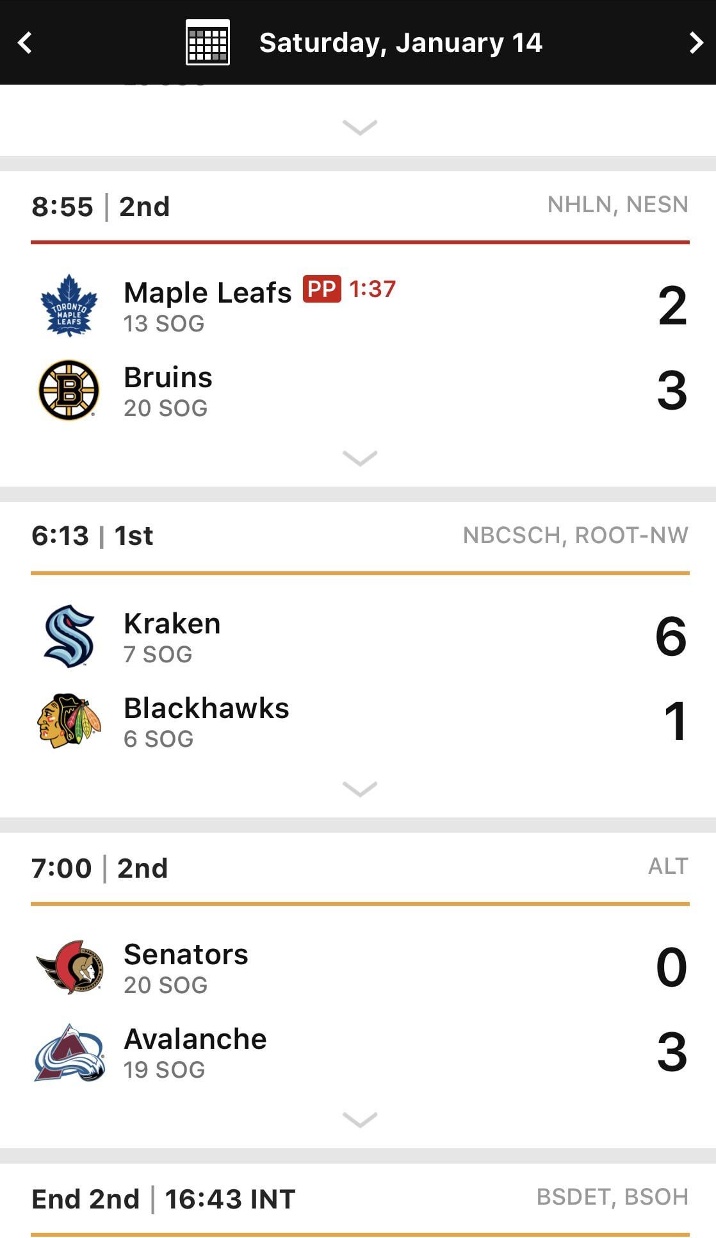Open the Blackhawks team name
Screen dimensions: 716x1238
pos(206,708)
